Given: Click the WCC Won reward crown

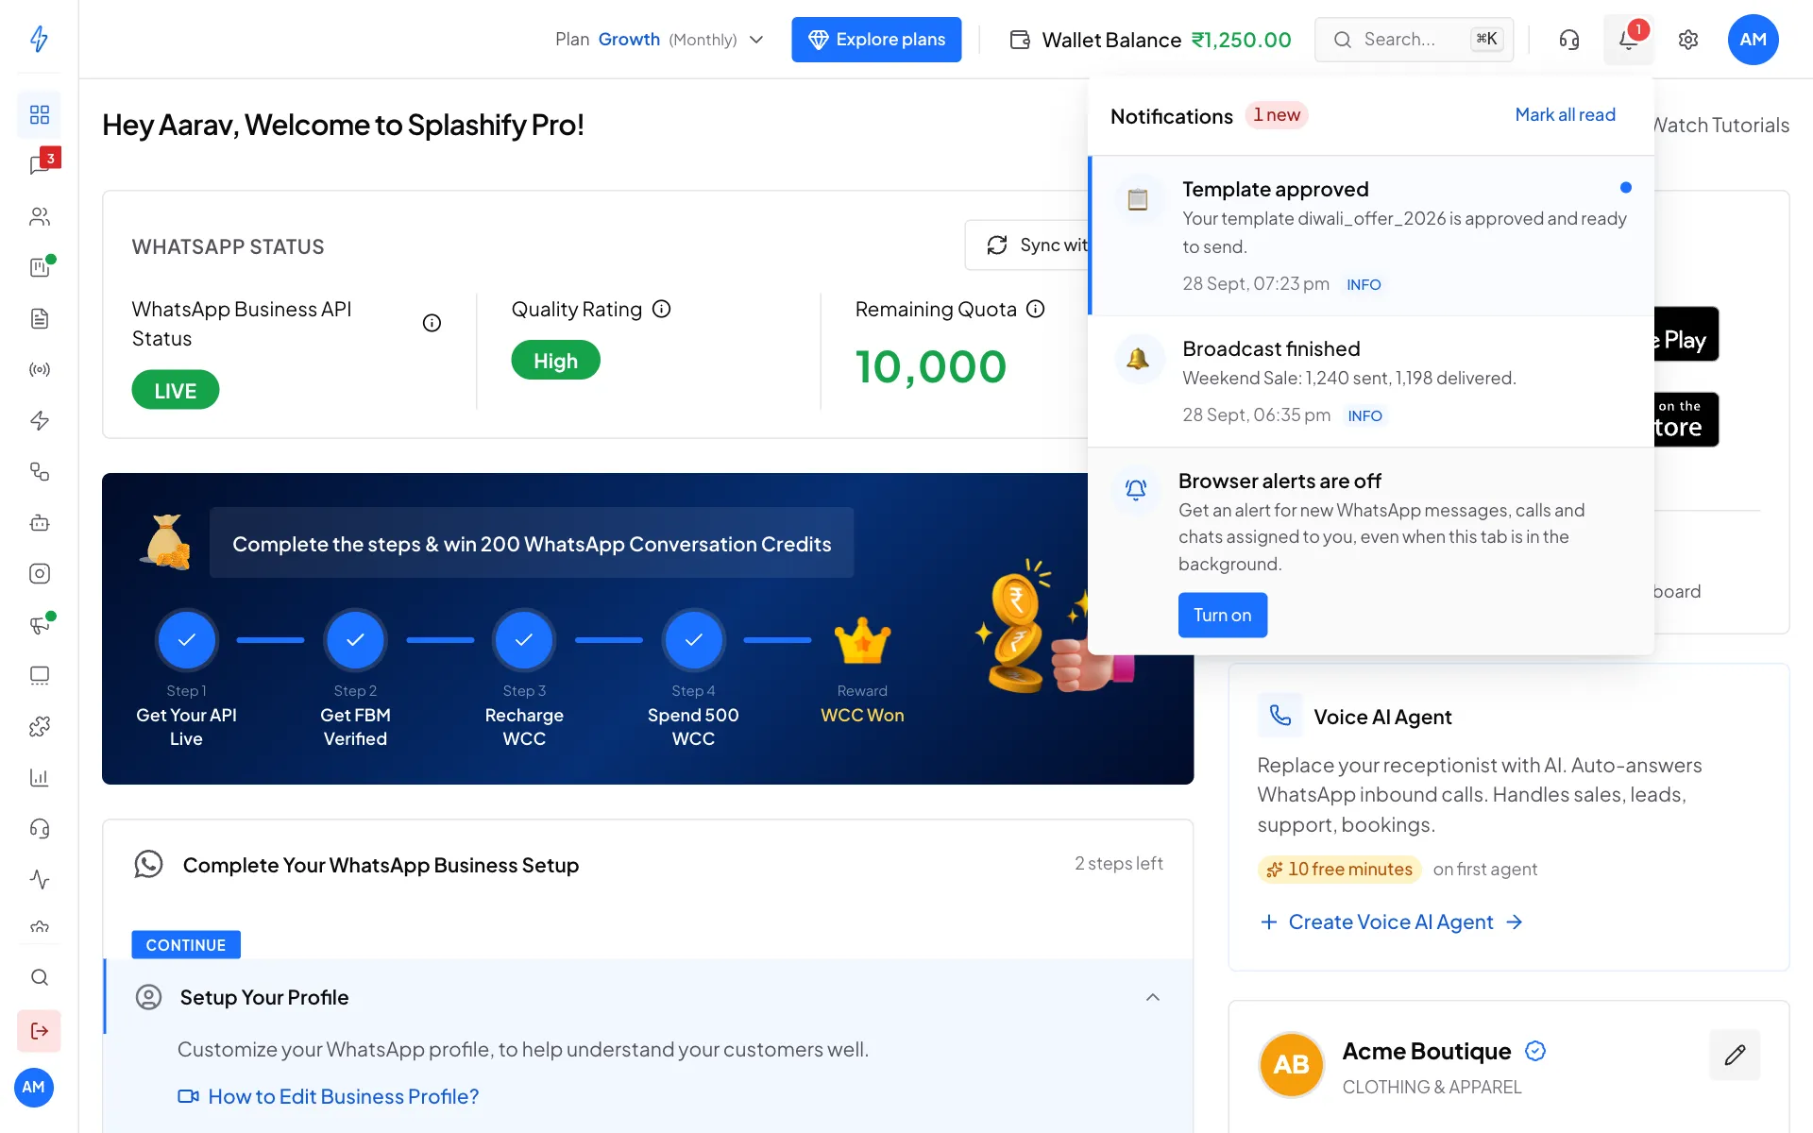Looking at the screenshot, I should (x=862, y=641).
